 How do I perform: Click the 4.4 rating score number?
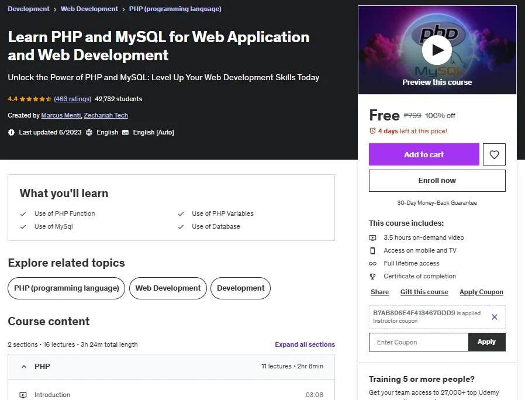13,99
